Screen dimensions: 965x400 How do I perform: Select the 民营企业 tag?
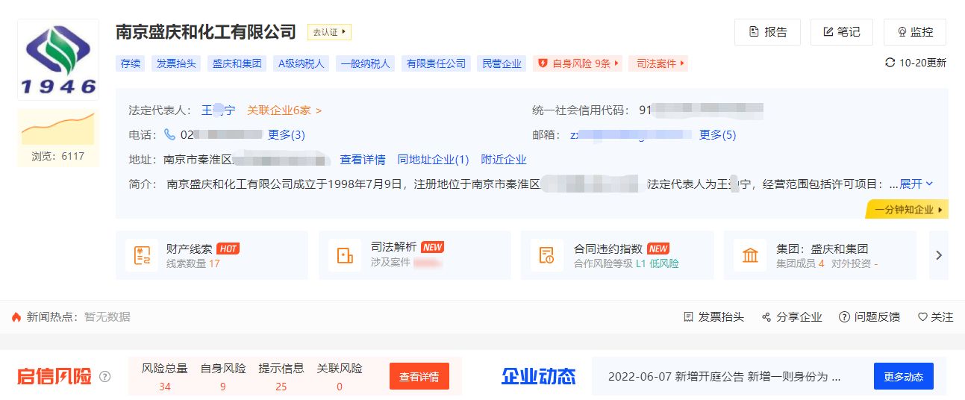tap(502, 63)
